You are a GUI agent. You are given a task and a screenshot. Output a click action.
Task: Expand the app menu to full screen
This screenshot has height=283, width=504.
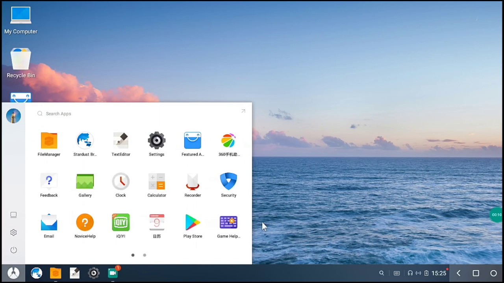point(243,111)
